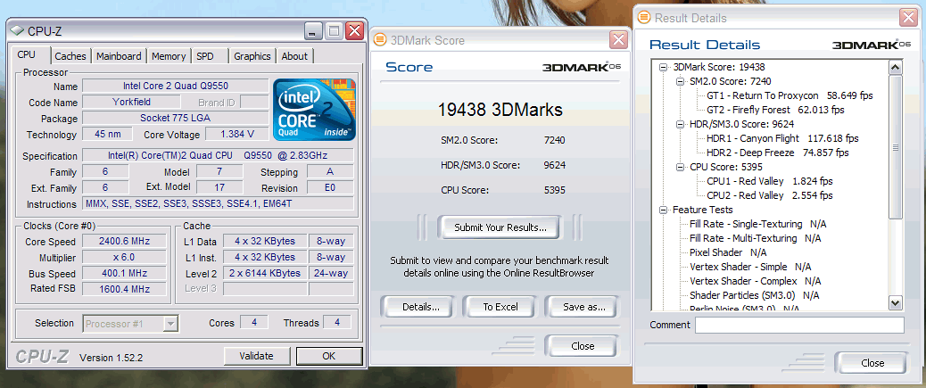
Task: Click the Instructions field value
Action: [218, 203]
